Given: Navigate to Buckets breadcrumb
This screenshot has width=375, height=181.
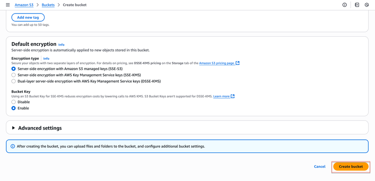Looking at the screenshot, I should pos(48,5).
